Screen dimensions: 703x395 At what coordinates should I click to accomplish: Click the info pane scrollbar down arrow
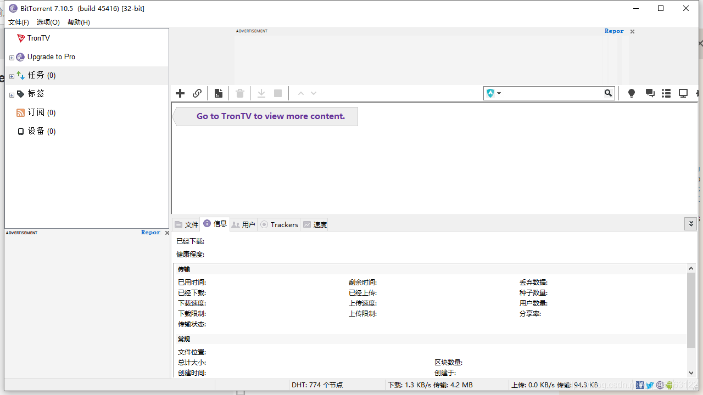pos(691,373)
